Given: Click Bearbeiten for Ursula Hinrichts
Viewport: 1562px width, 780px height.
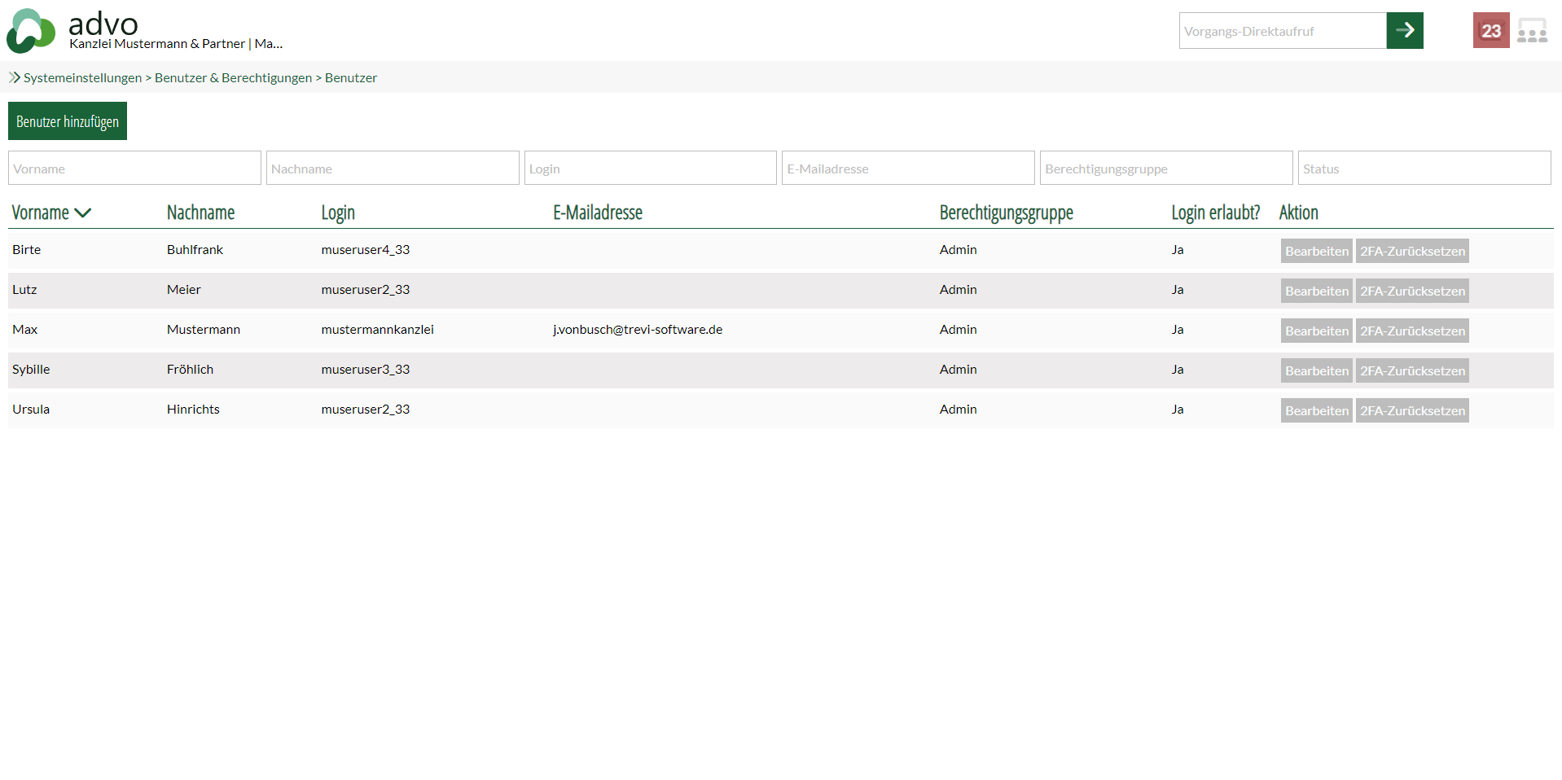Looking at the screenshot, I should tap(1316, 410).
